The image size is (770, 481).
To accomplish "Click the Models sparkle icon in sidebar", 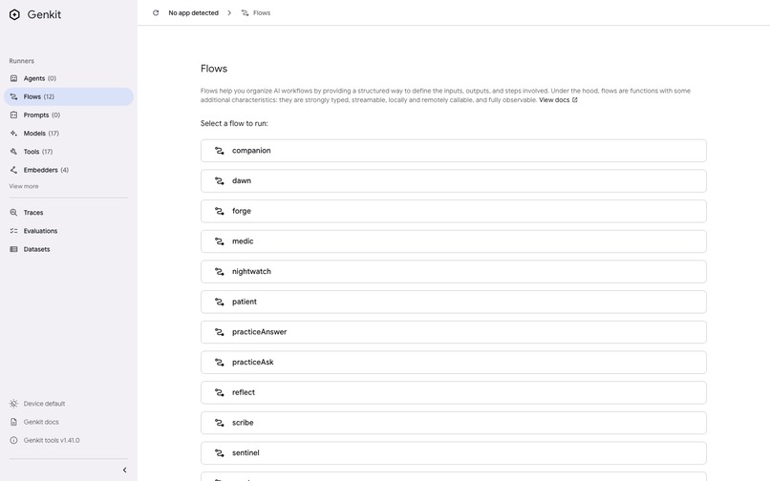I will click(x=13, y=133).
